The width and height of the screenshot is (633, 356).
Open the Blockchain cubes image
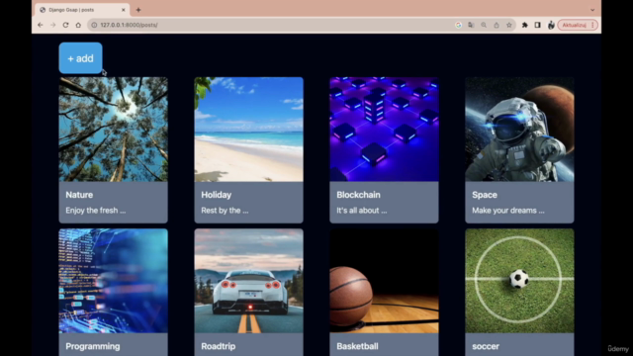tap(384, 130)
